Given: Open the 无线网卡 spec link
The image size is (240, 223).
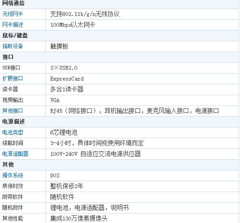Looking at the screenshot, I should click(12, 14).
